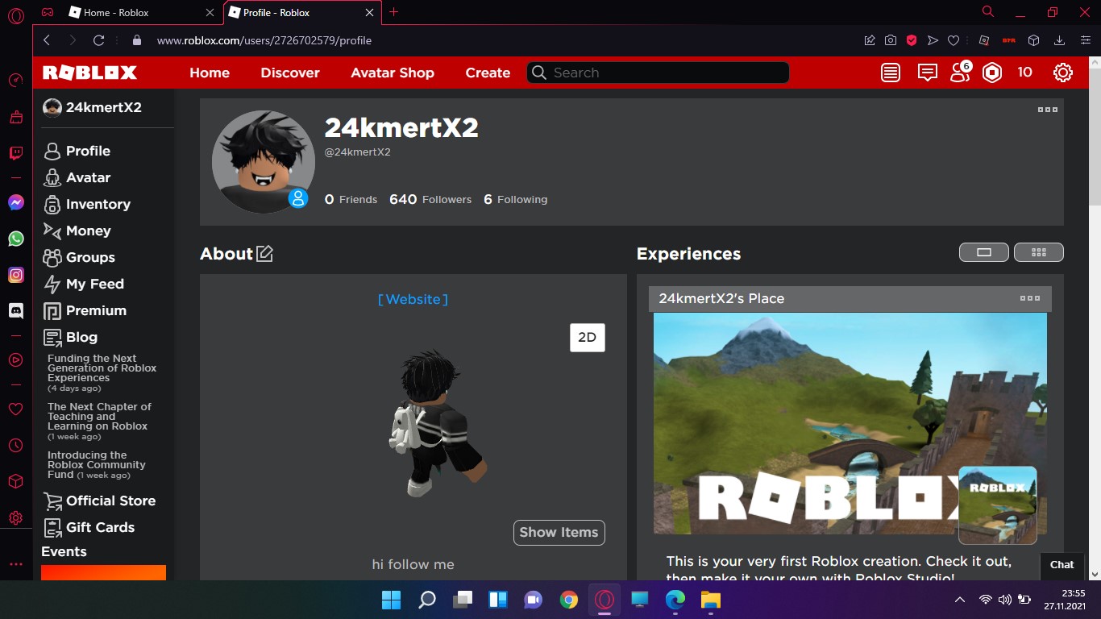Viewport: 1101px width, 619px height.
Task: Take snapshot with camera icon in address bar
Action: [891, 40]
